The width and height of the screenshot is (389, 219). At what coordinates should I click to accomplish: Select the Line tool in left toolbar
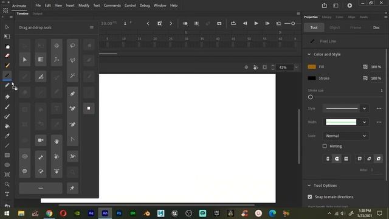pos(7,145)
